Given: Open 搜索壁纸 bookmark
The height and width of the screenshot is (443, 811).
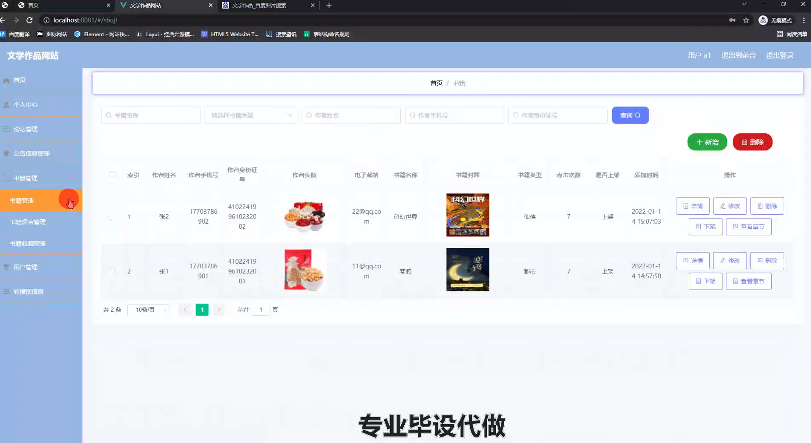Looking at the screenshot, I should click(x=281, y=34).
